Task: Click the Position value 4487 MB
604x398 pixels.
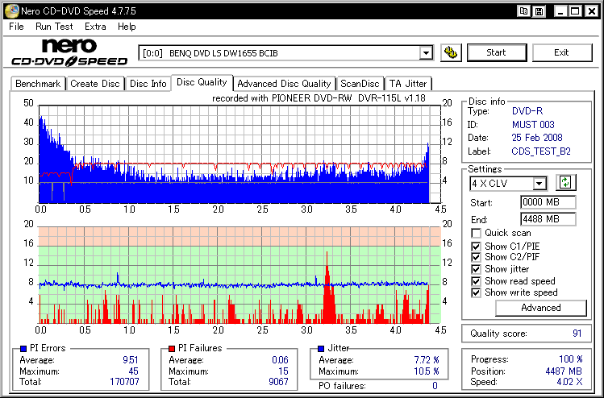Action: click(x=564, y=371)
